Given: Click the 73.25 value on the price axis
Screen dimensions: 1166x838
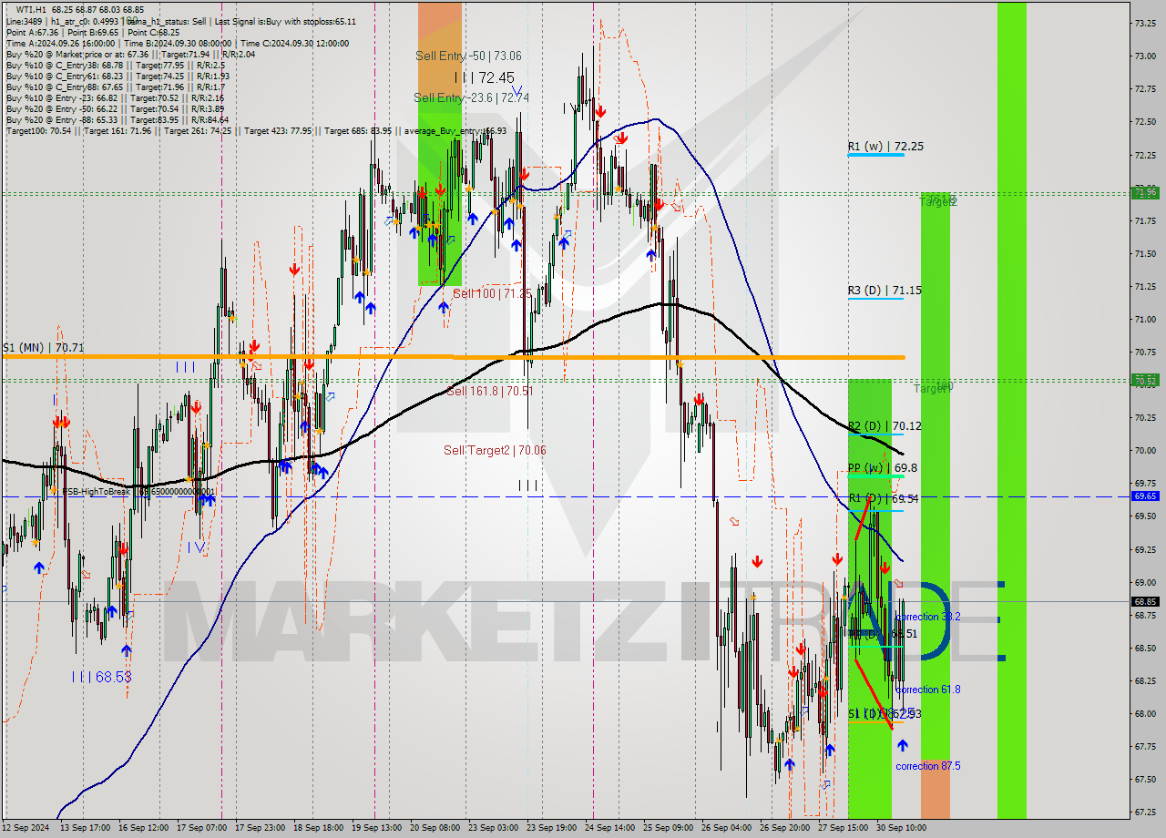Looking at the screenshot, I should point(1145,24).
